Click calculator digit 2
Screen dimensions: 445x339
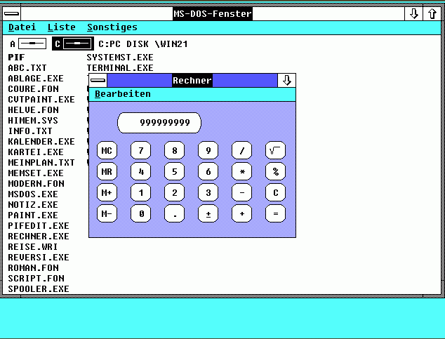(175, 192)
